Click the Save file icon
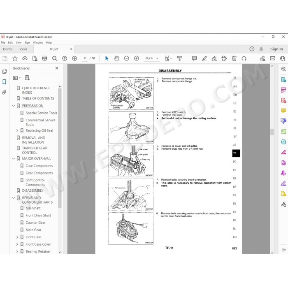288x288 pixels. coord(5,58)
